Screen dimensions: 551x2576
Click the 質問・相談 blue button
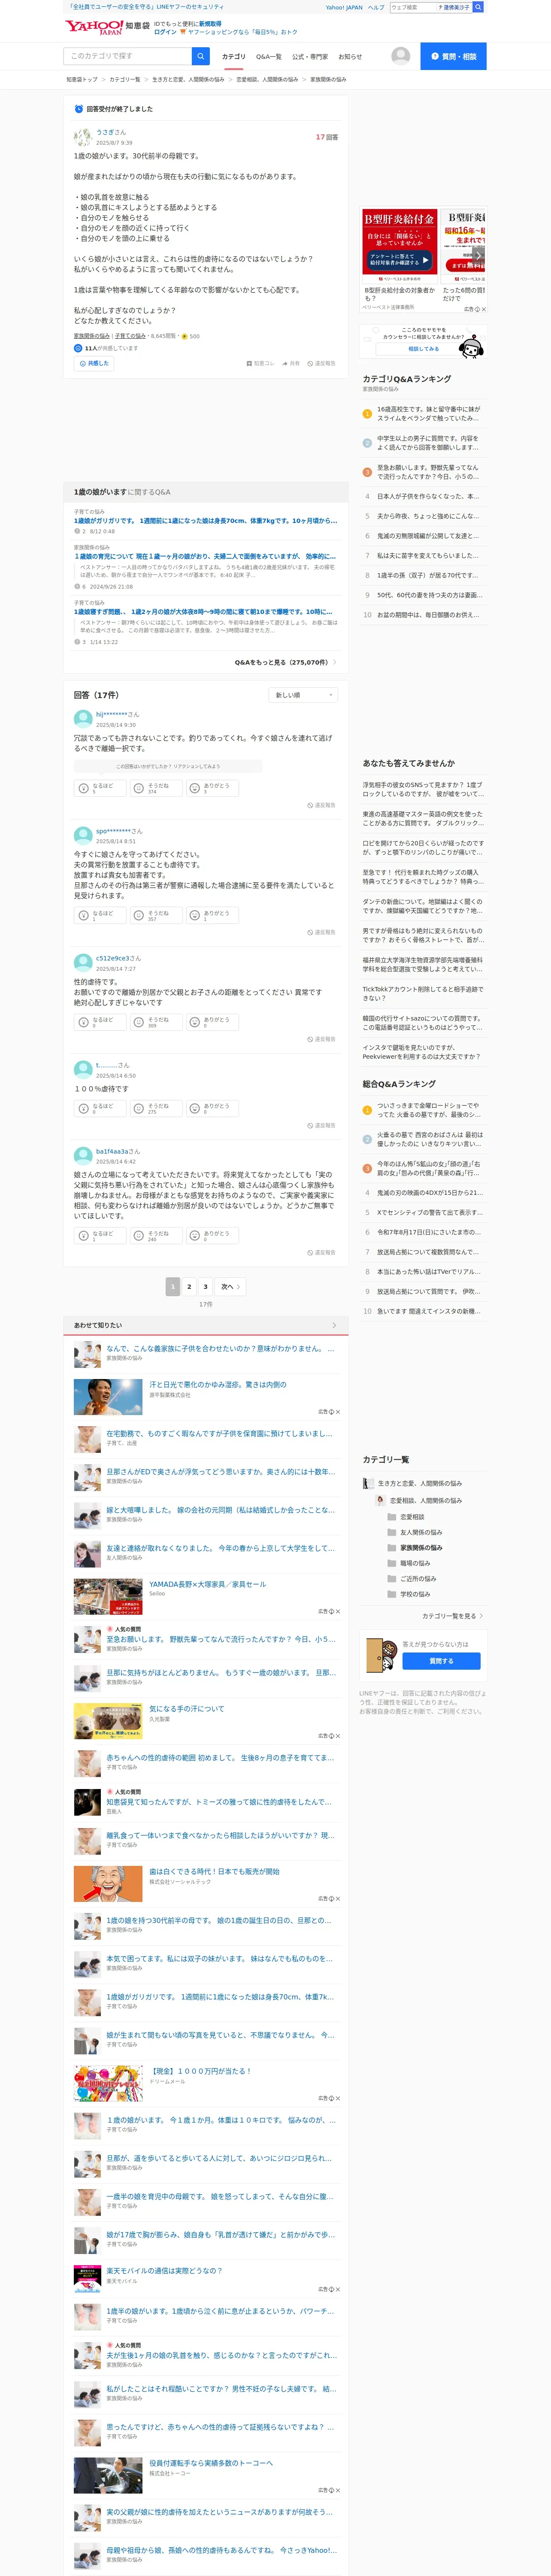453,56
